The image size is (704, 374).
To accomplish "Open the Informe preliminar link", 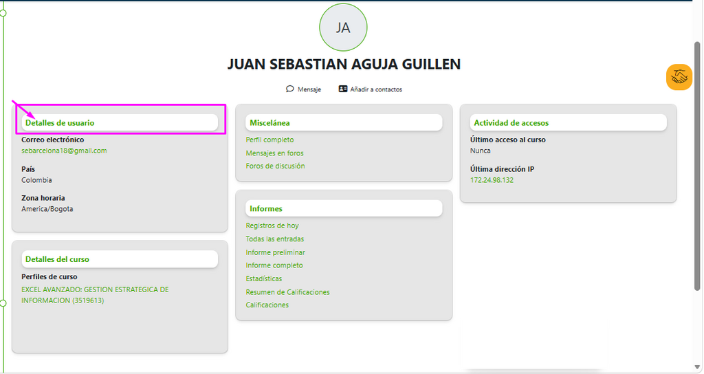I will click(275, 253).
